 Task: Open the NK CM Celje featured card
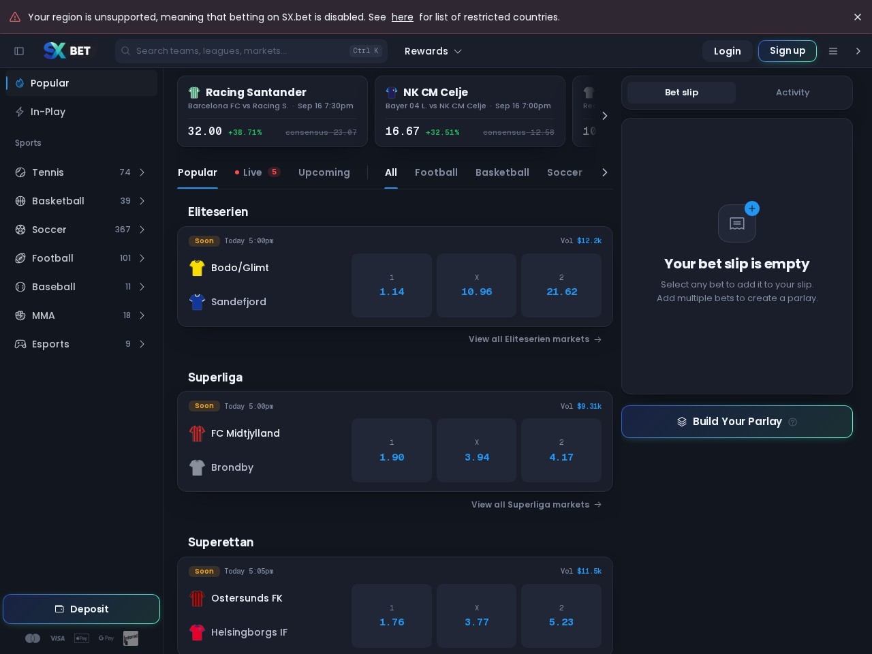click(470, 111)
